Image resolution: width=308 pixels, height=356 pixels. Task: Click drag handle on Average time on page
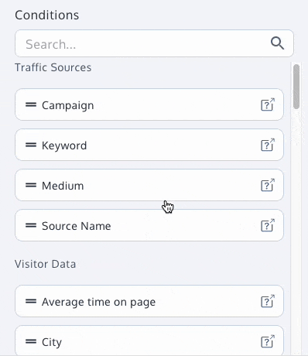tap(31, 301)
